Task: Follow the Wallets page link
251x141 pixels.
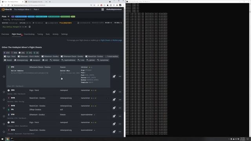Action: tap(117, 40)
